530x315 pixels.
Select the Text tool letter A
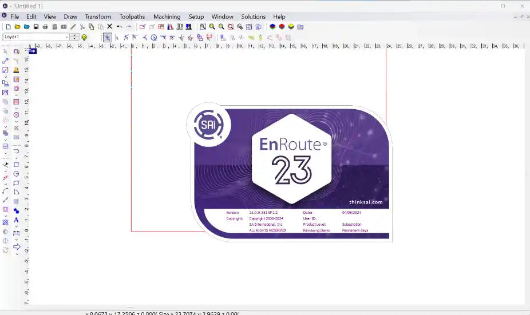[16, 220]
